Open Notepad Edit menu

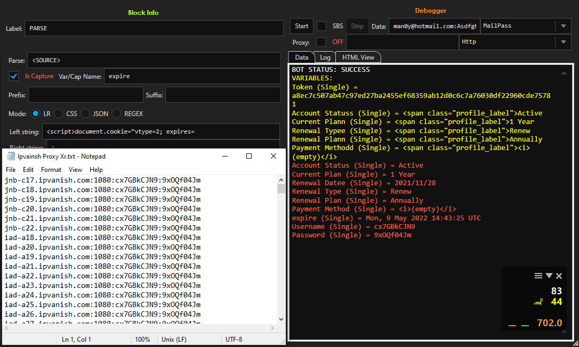coord(28,170)
